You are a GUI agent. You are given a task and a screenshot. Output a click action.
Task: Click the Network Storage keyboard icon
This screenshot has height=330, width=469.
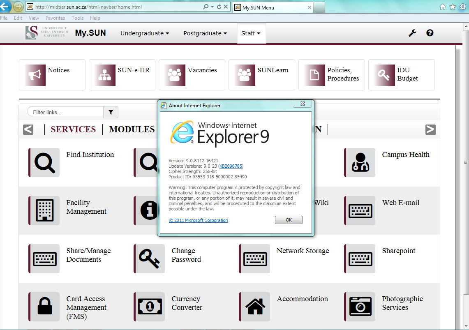click(255, 258)
